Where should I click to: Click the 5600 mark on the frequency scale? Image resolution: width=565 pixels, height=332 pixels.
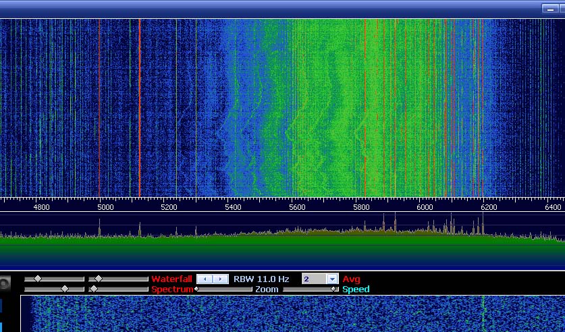pos(297,207)
